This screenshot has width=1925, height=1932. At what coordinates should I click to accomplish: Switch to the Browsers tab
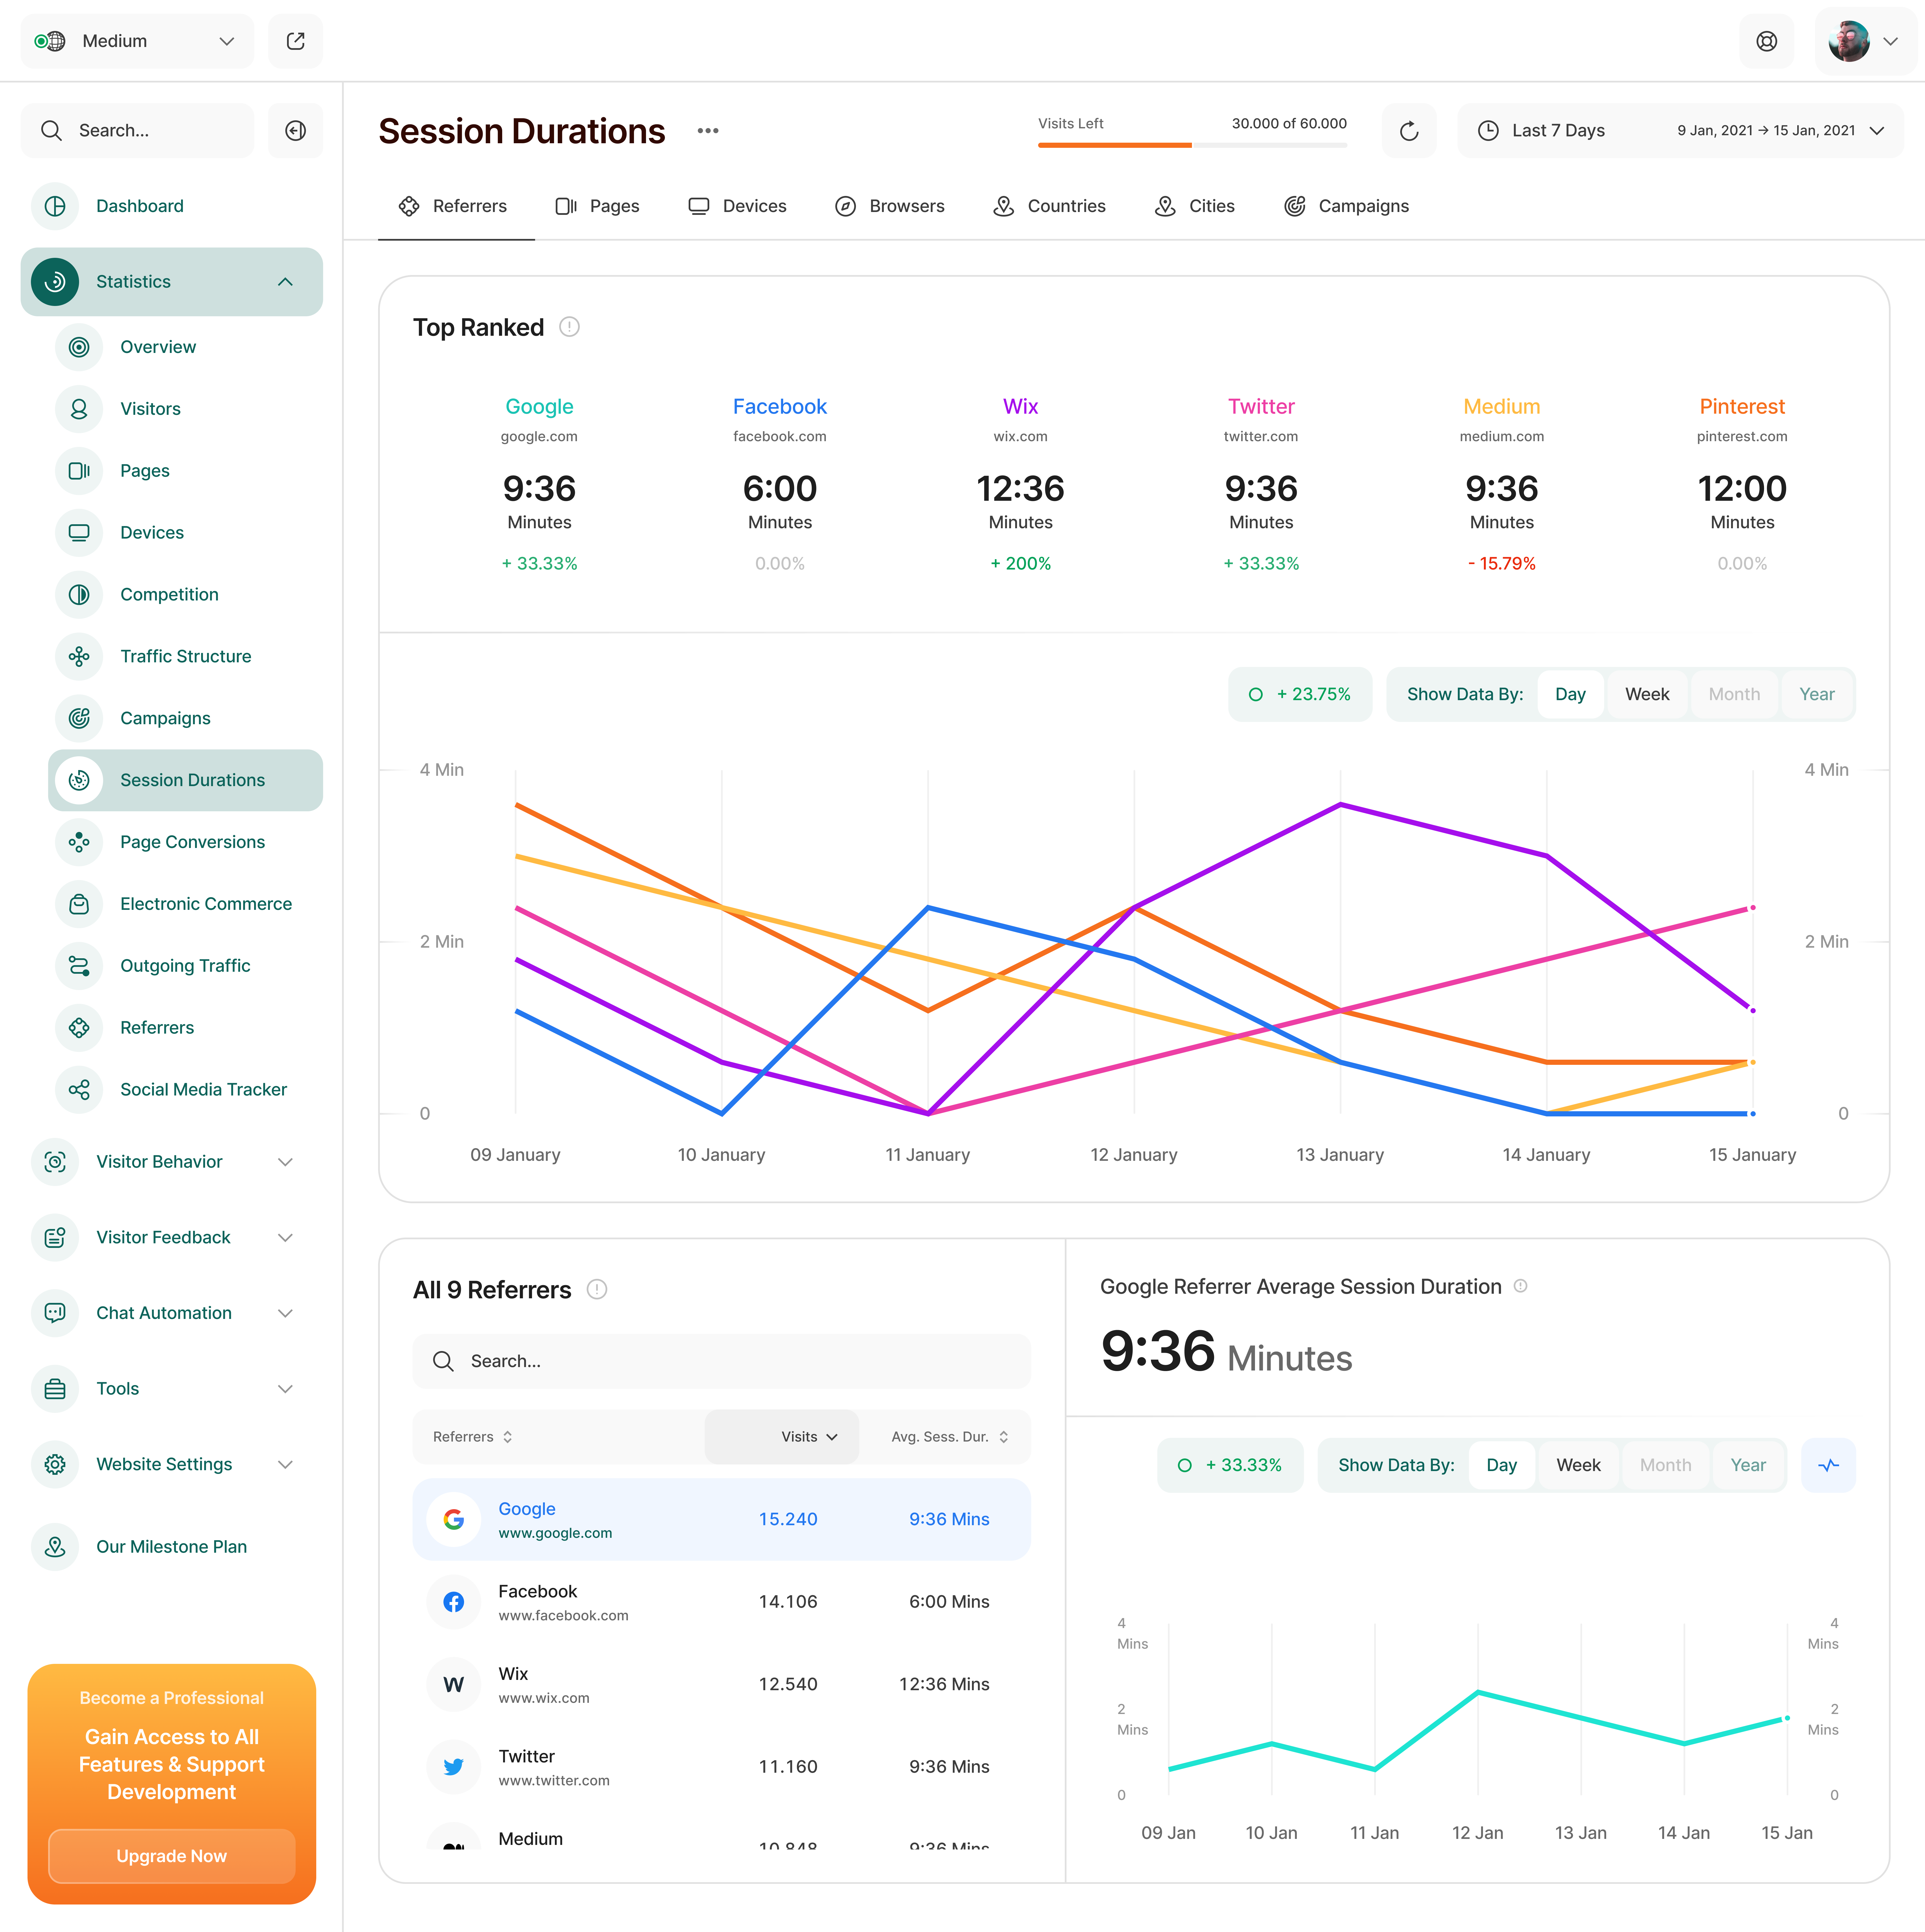890,206
